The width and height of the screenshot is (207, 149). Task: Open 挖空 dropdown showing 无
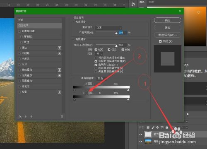(99, 54)
